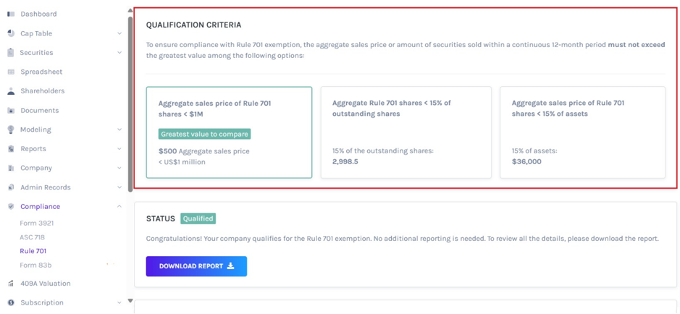Expand the Subscription chevron
This screenshot has width=680, height=314.
(x=119, y=302)
